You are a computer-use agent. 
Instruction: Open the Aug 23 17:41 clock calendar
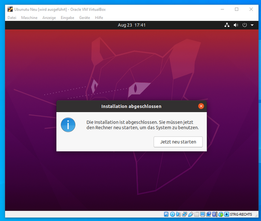click(x=131, y=25)
